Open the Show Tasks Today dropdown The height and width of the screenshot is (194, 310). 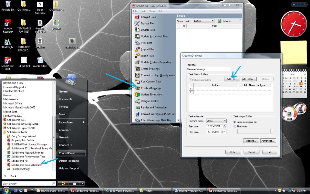[203, 21]
